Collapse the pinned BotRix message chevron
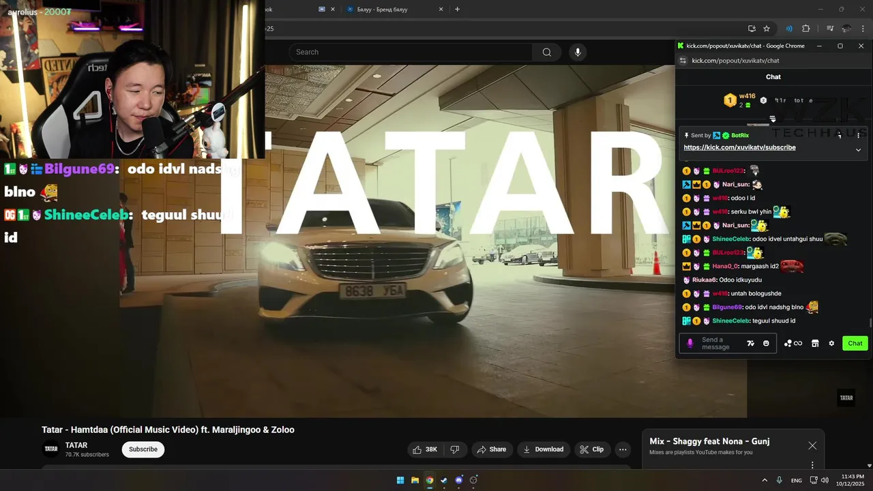The height and width of the screenshot is (491, 873). pyautogui.click(x=858, y=150)
